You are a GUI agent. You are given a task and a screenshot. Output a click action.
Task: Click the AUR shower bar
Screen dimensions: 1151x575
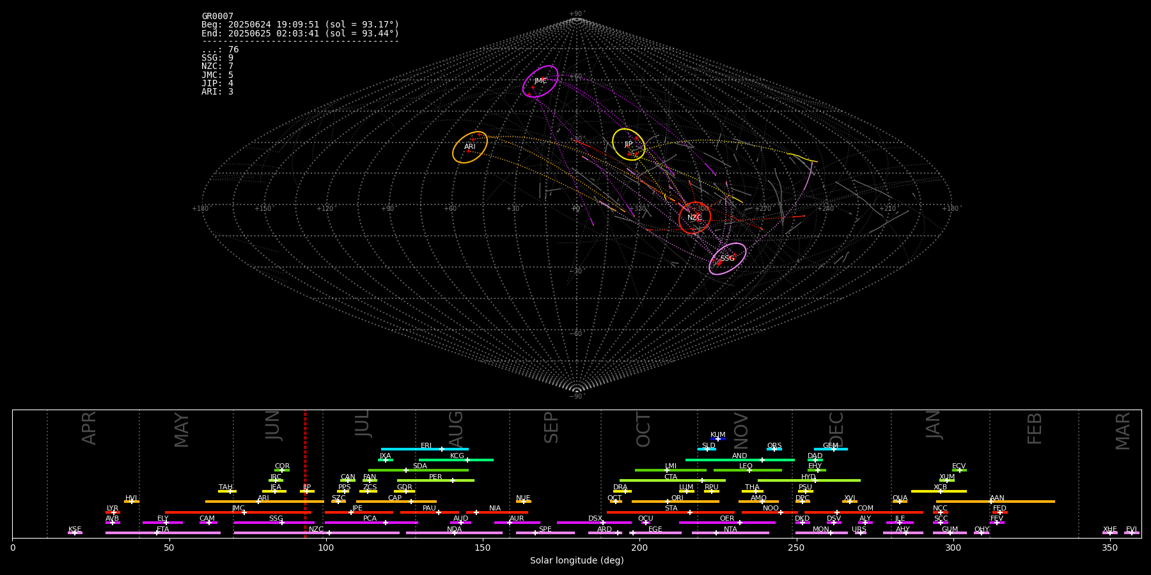517,523
